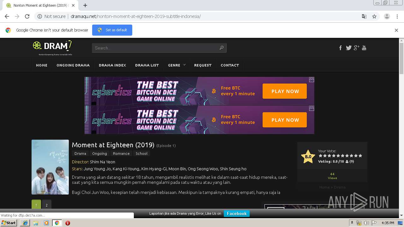Follow the Drama breadcrumb link

click(x=340, y=187)
